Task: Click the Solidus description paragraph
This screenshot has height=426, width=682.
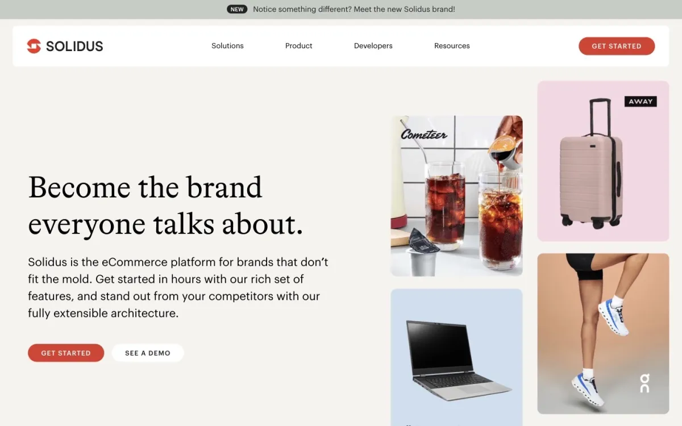Action: coord(178,287)
